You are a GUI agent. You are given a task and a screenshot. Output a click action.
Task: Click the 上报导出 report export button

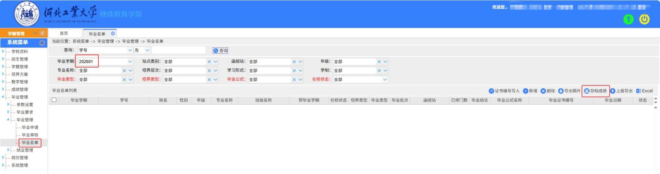point(621,91)
